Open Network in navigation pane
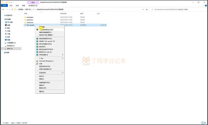The image size is (208, 125). [x=8, y=52]
